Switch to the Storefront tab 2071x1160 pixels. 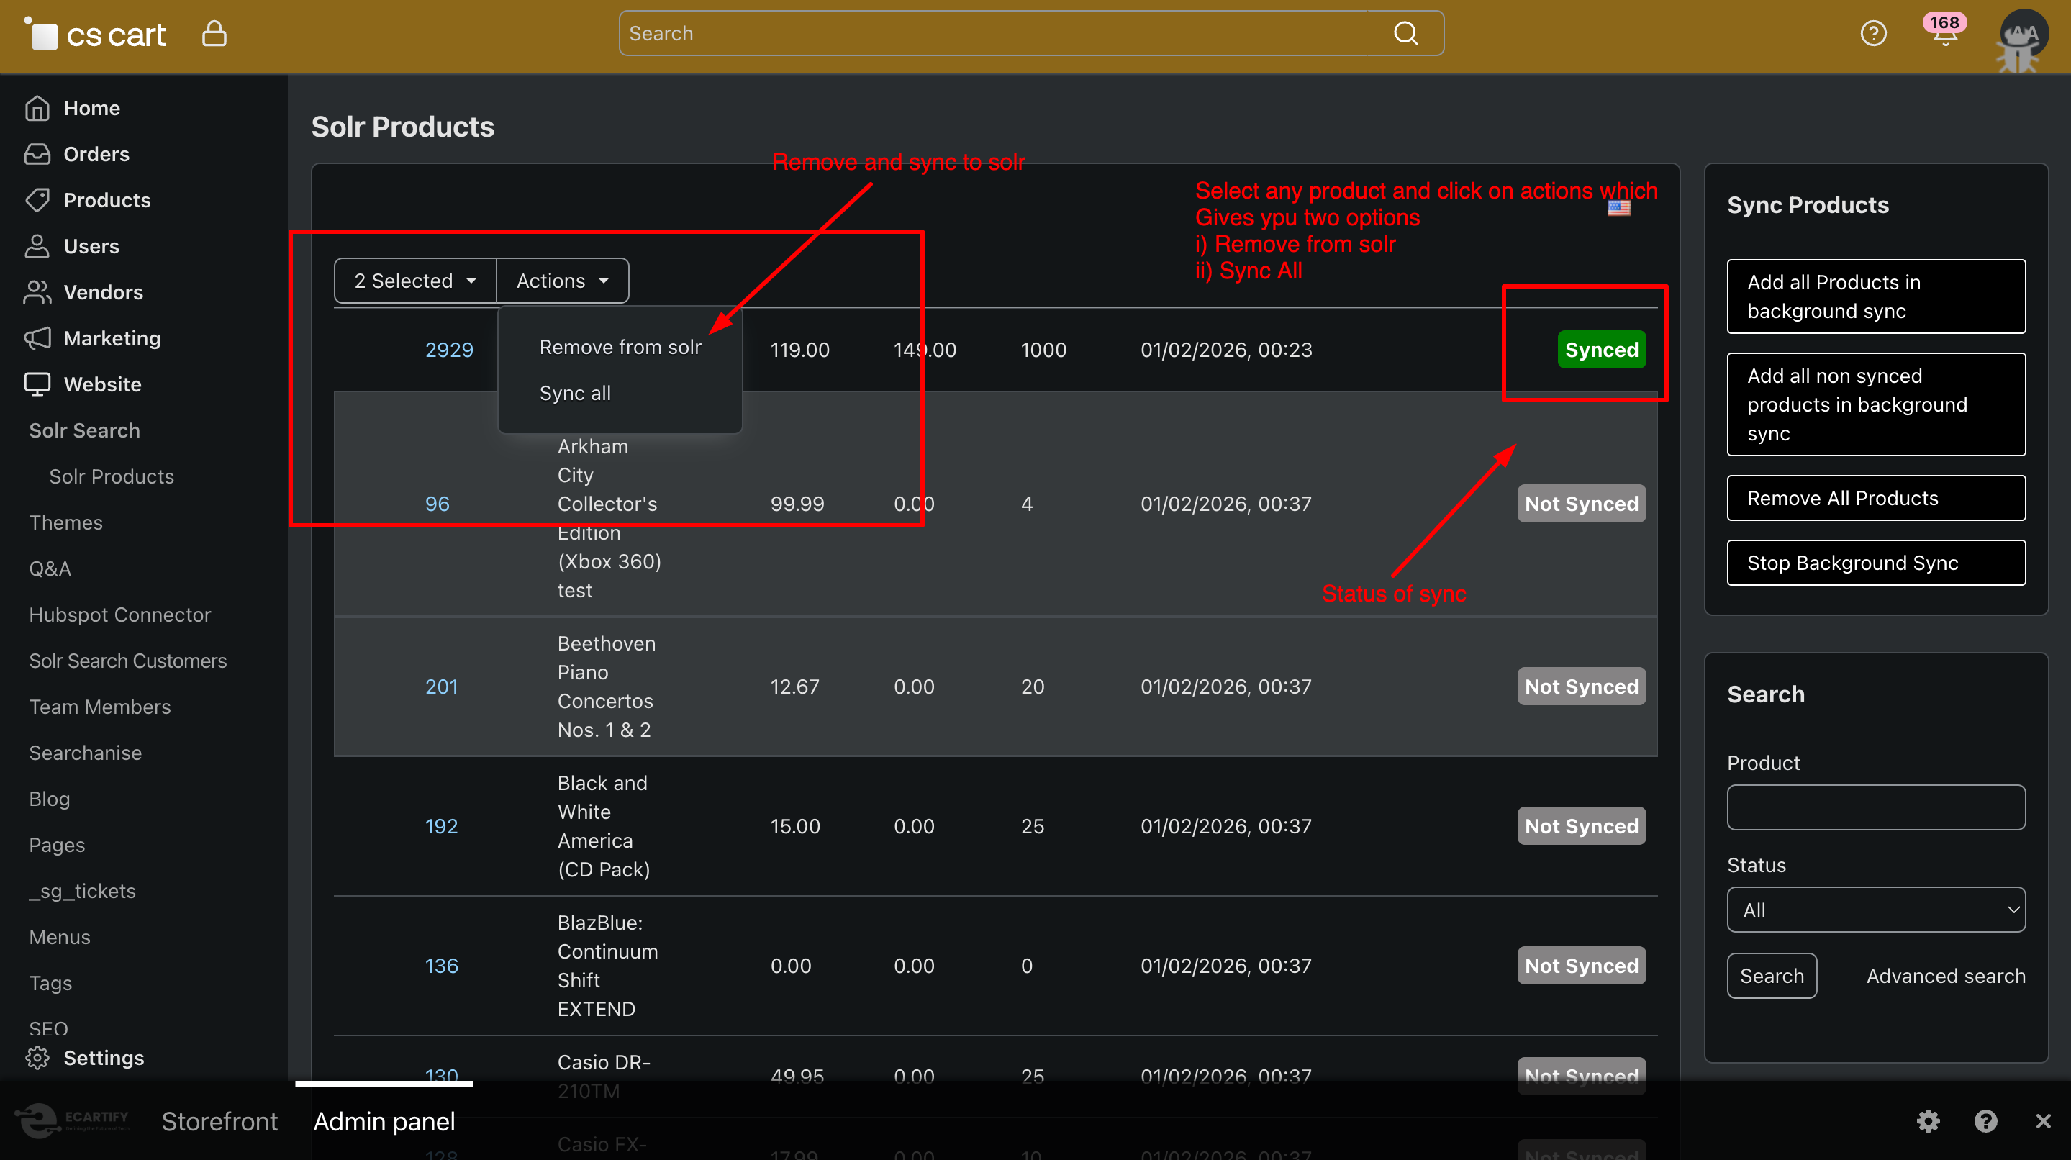[219, 1120]
